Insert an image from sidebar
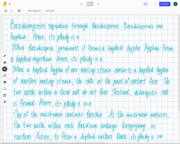 [x=4, y=82]
